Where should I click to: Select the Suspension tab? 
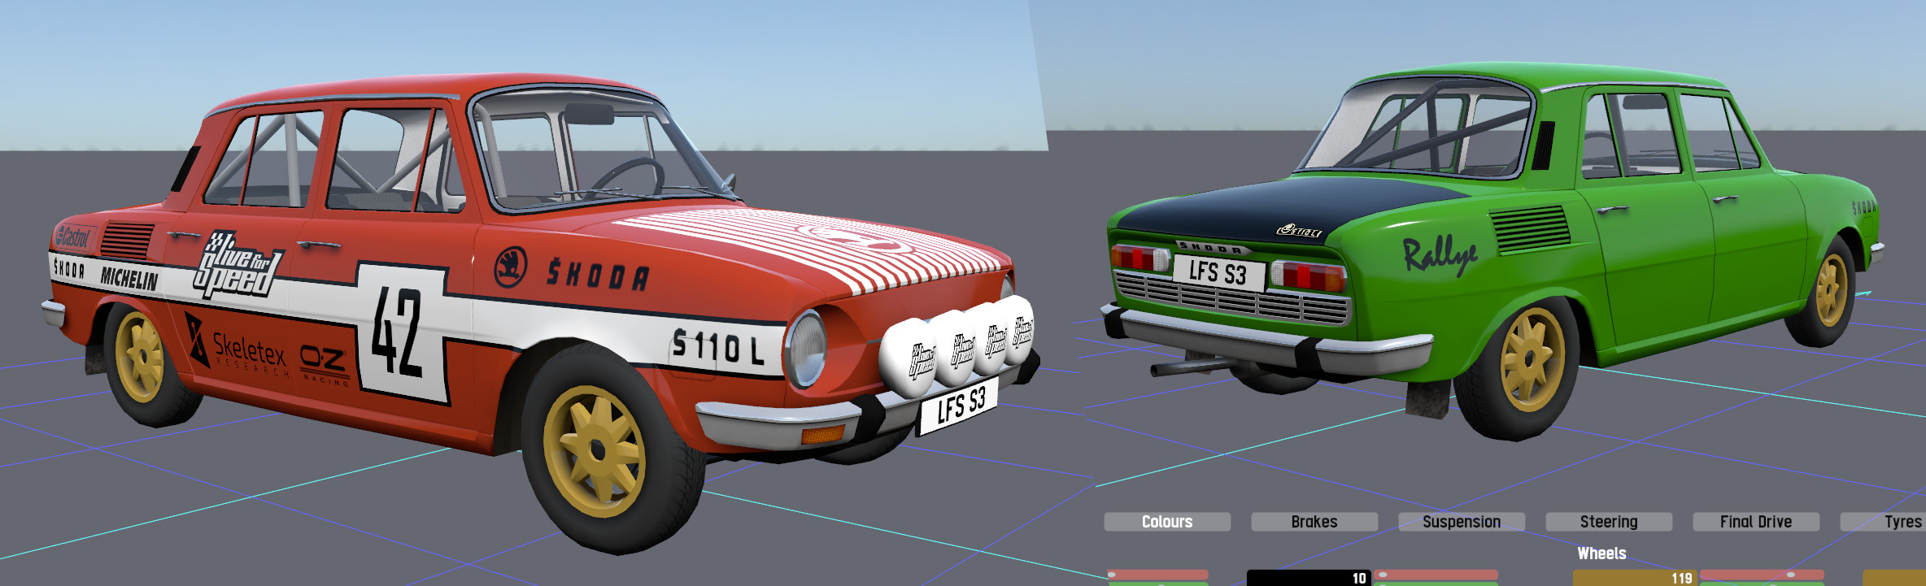[1462, 522]
